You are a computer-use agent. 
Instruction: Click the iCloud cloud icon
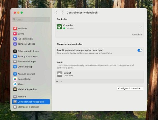(15, 84)
